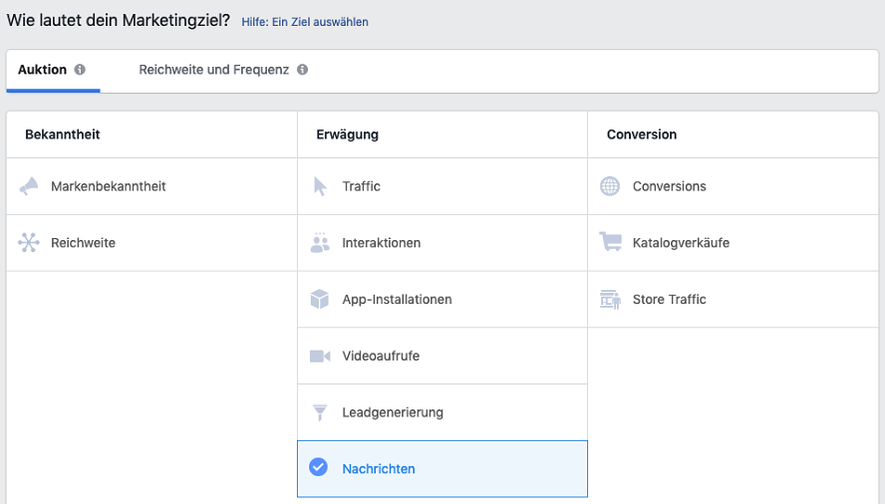This screenshot has height=504, width=885.
Task: Click the Interaktionen people icon
Action: (x=320, y=243)
